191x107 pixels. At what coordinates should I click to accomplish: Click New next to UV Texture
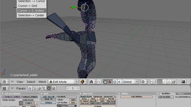click(73, 103)
